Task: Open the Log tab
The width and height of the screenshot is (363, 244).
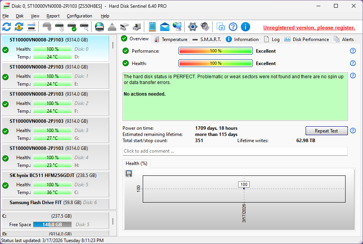Action: pyautogui.click(x=272, y=40)
